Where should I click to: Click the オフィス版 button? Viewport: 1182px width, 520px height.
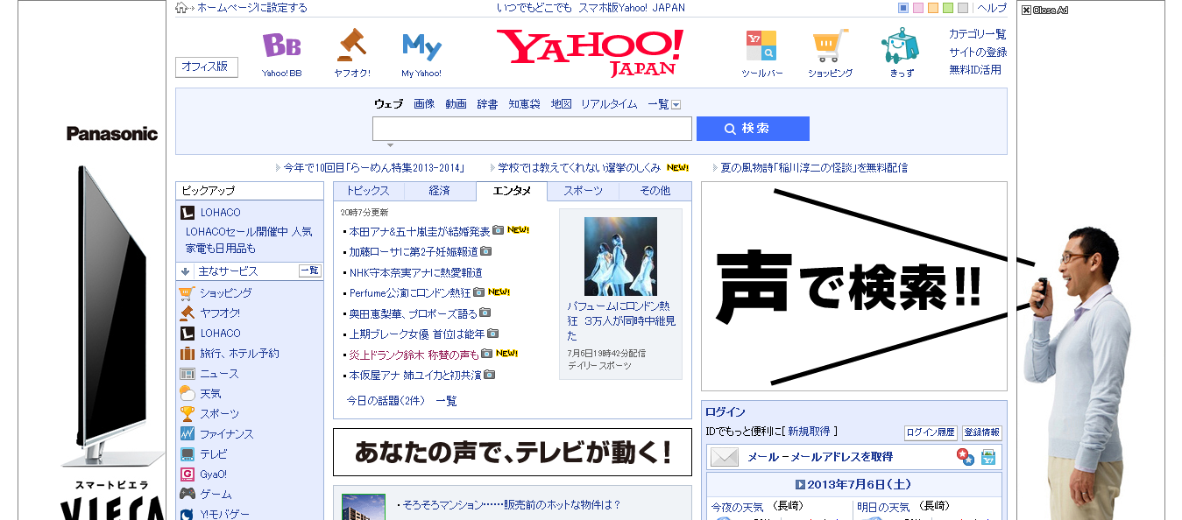[x=207, y=67]
